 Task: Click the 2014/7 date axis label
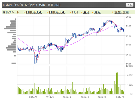120,97
